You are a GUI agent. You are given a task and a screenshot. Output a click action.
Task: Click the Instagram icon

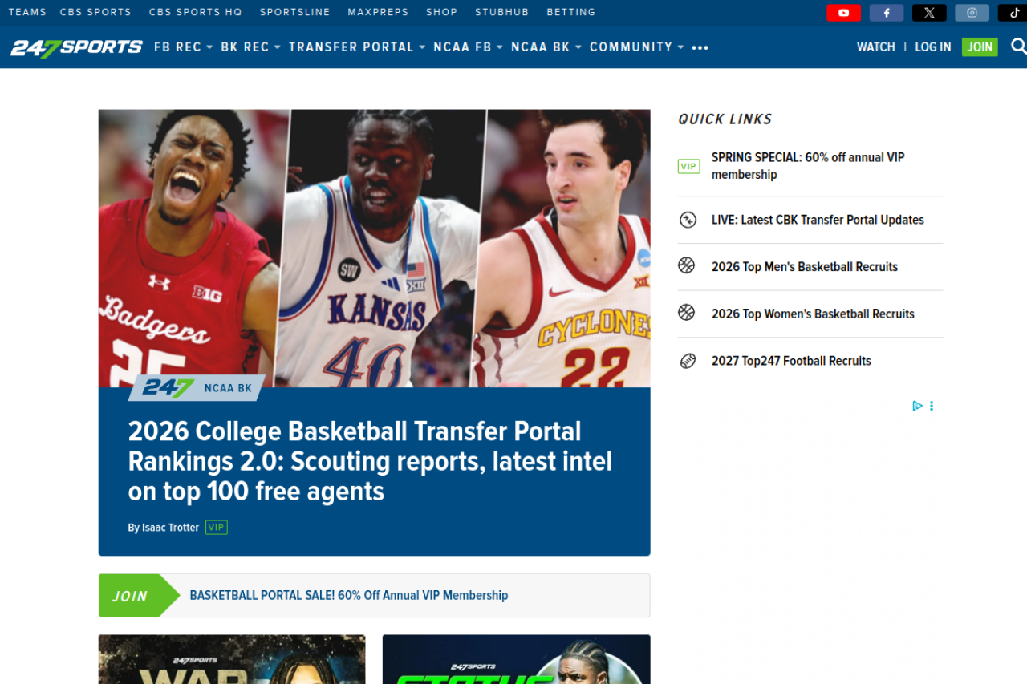972,13
